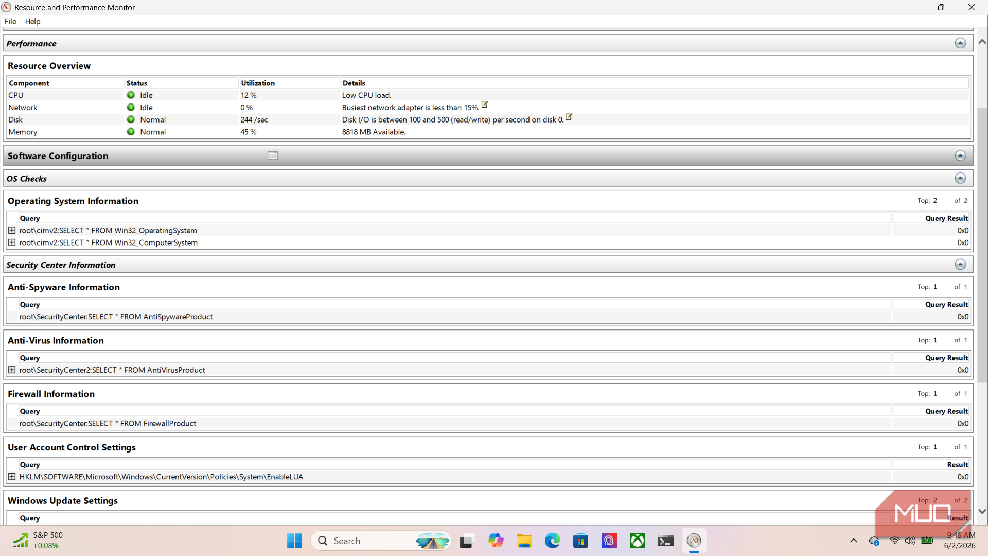Click the Utilization column header
This screenshot has width=988, height=556.
289,83
